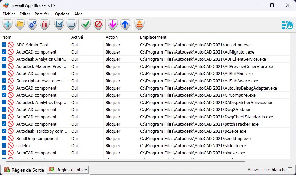Screen dimensions: 296x175
Task: Select the patchTracker.exe path cell
Action: coord(199,124)
